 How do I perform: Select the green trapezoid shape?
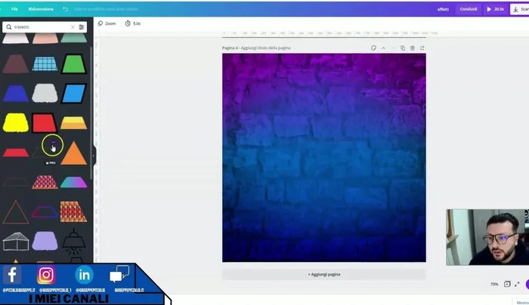pos(73,63)
